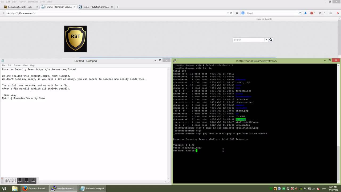Viewport: 341px width, 192px height.
Task: Open File Explorer from the taskbar
Action: point(15,188)
